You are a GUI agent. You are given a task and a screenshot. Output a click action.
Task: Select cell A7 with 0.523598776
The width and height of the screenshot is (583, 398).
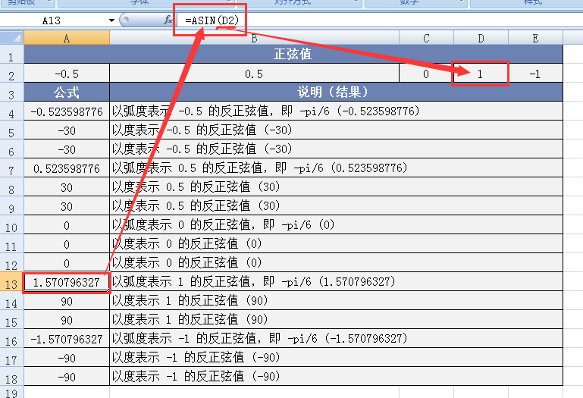(67, 168)
